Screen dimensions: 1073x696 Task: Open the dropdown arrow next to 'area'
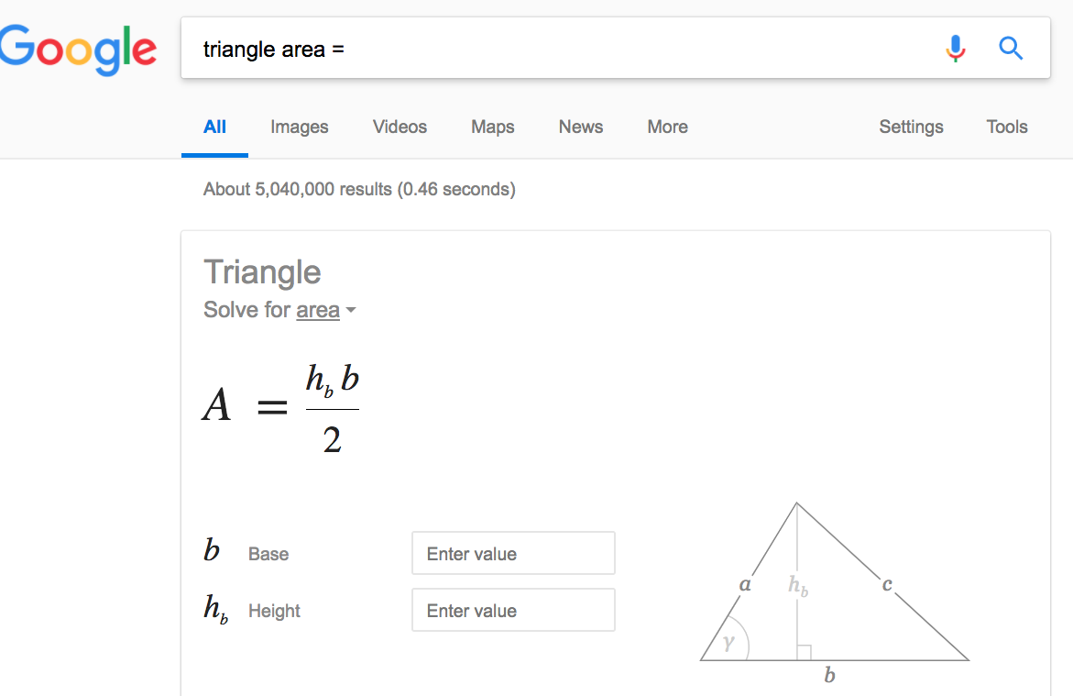352,311
